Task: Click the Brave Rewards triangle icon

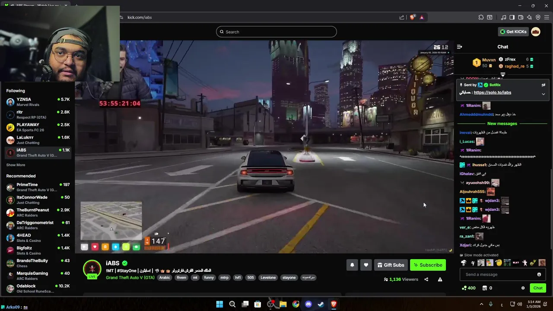Action: [x=422, y=17]
